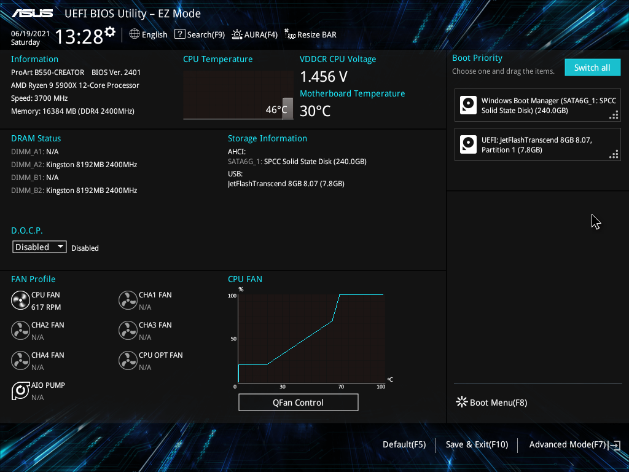Click Switch all in Boot Priority

point(592,67)
